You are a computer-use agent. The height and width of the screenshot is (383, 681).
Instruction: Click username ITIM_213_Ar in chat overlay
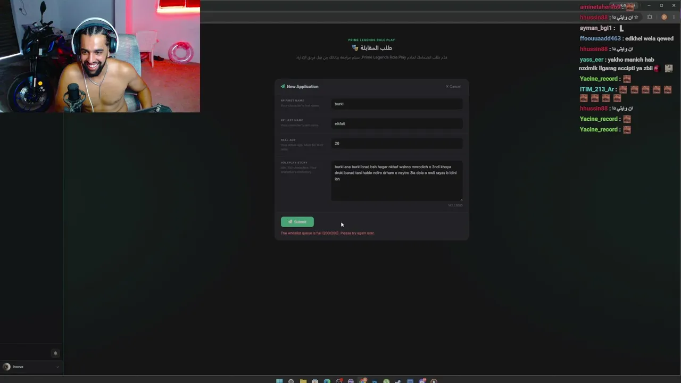(597, 89)
